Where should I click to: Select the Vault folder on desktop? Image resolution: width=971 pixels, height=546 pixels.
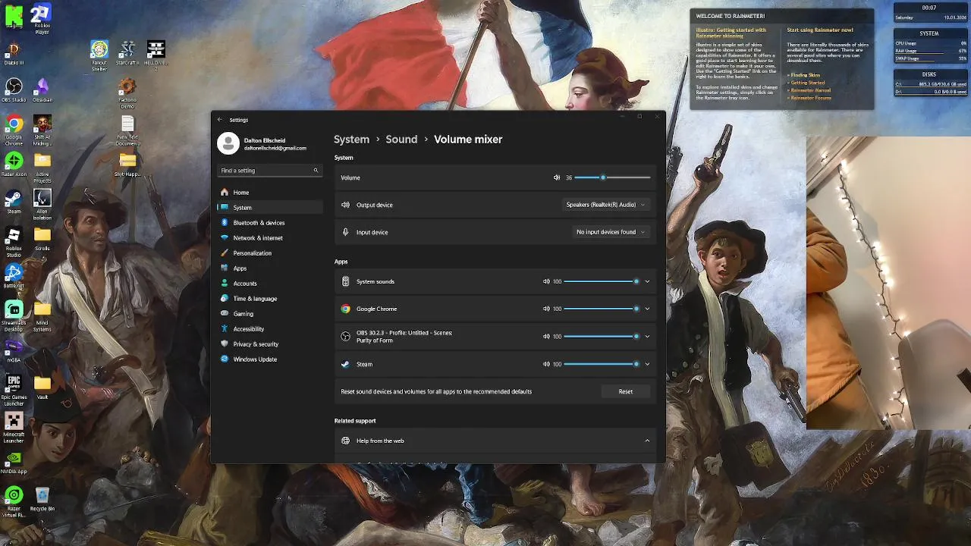[42, 388]
